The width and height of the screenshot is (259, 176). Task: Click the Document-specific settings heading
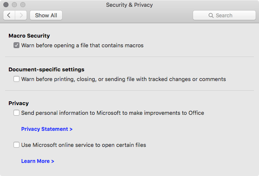pos(46,69)
